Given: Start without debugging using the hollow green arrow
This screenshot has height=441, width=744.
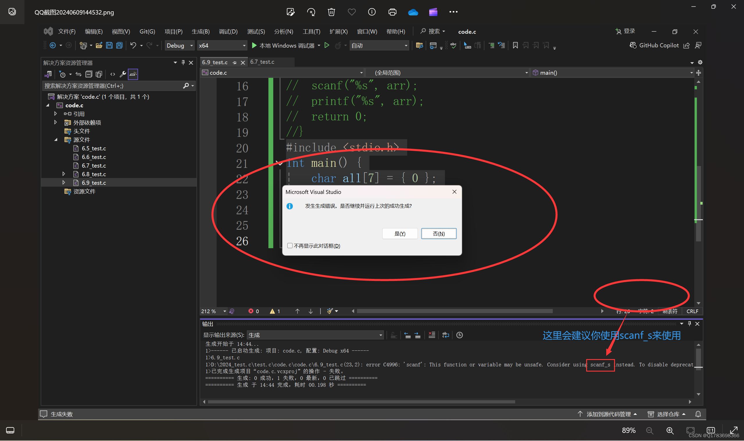Looking at the screenshot, I should tap(327, 45).
